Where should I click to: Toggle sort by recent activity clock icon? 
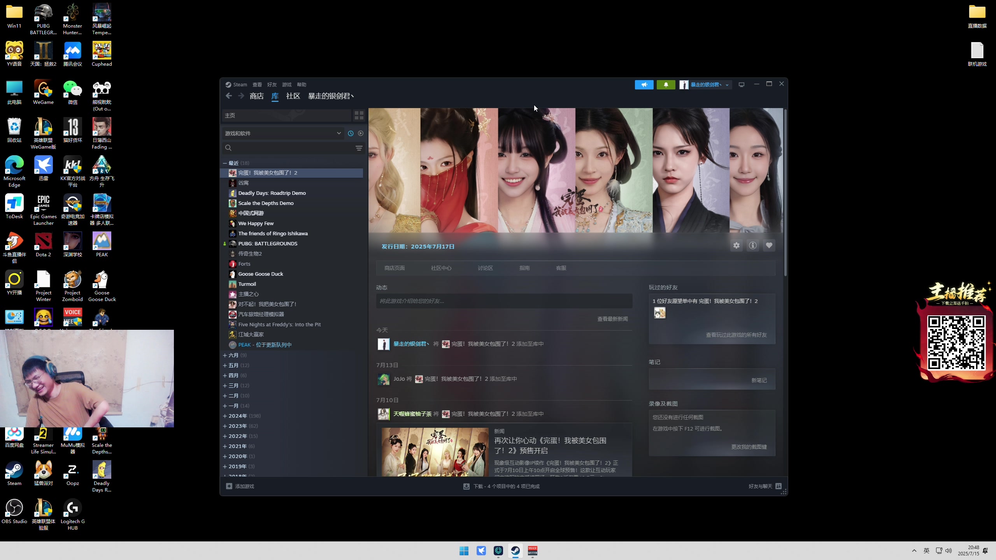[351, 133]
